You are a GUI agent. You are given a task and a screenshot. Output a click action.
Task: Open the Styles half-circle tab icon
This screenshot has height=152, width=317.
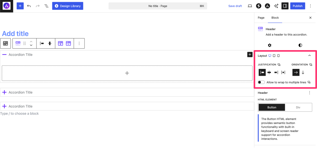click(300, 45)
